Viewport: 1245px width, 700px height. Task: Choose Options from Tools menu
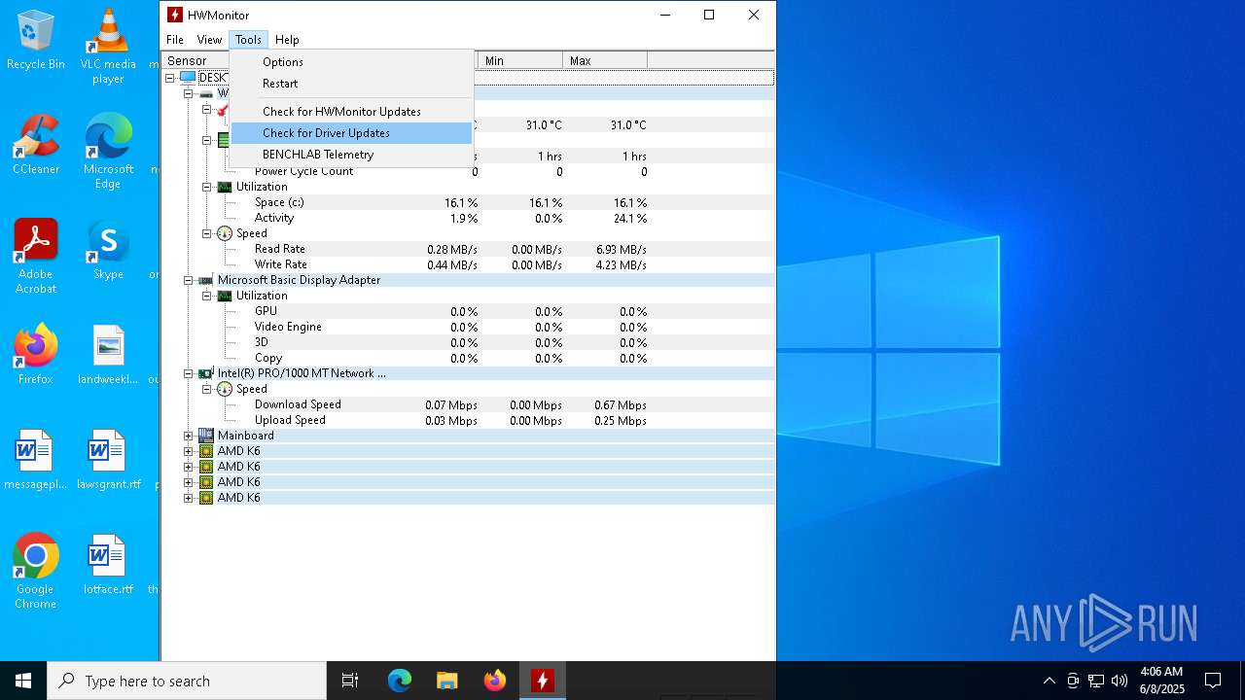351,62
